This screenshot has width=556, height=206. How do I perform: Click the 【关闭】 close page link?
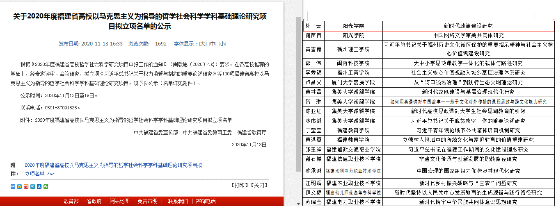click(259, 185)
